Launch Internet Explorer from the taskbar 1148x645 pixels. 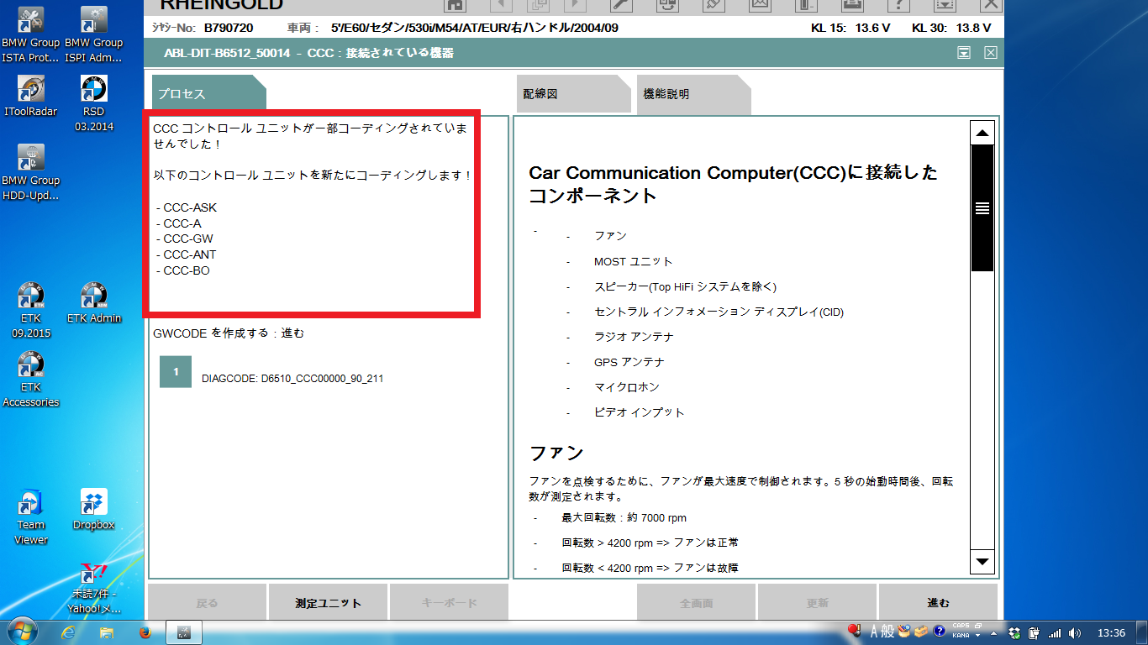[x=69, y=632]
